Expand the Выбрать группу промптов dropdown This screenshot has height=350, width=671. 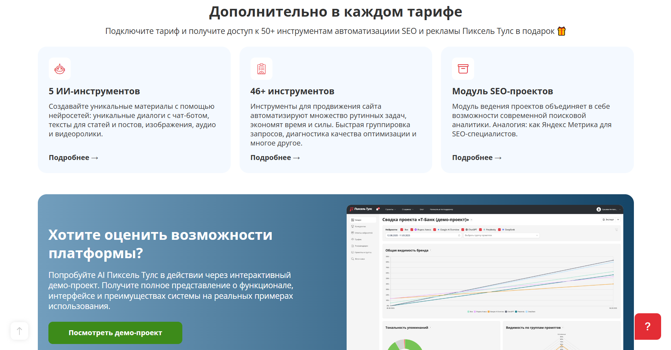point(501,235)
